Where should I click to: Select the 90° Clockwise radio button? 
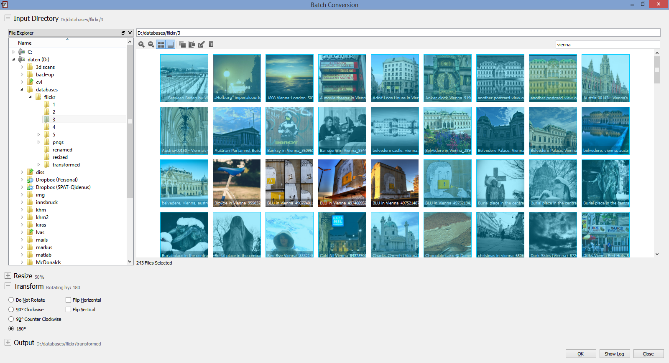pos(11,310)
